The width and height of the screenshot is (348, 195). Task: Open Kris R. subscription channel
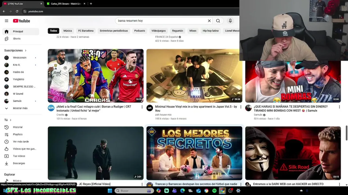pos(21,65)
